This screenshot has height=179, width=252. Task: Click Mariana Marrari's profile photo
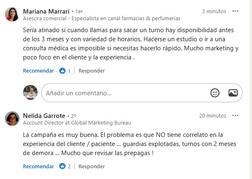(x=12, y=15)
